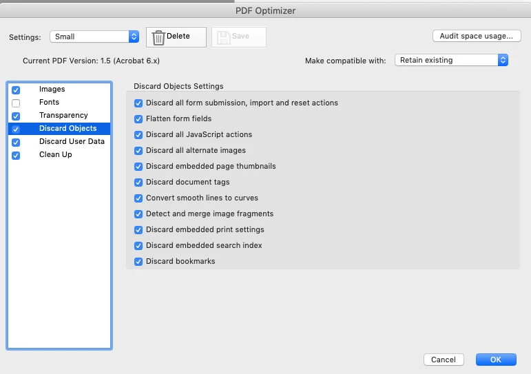
Task: Open the Settings preset dropdown showing Small
Action: pyautogui.click(x=94, y=37)
